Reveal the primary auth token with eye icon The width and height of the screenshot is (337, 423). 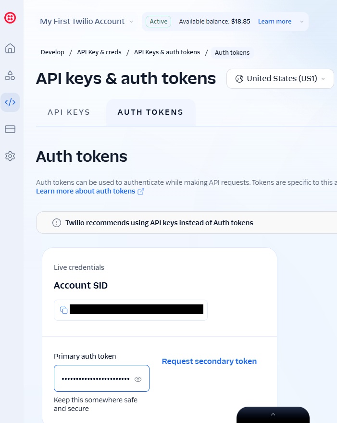[138, 379]
